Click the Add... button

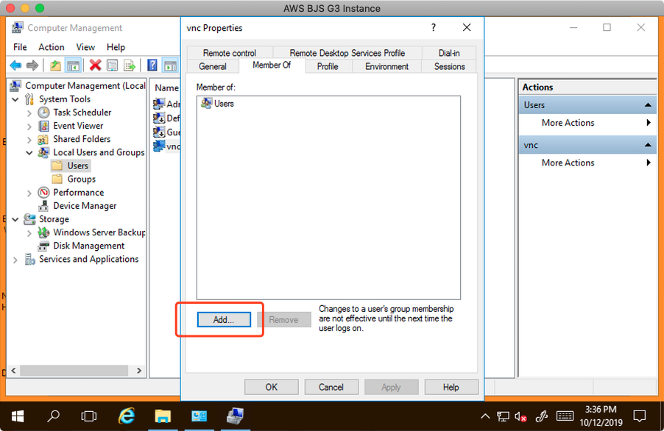coord(224,320)
